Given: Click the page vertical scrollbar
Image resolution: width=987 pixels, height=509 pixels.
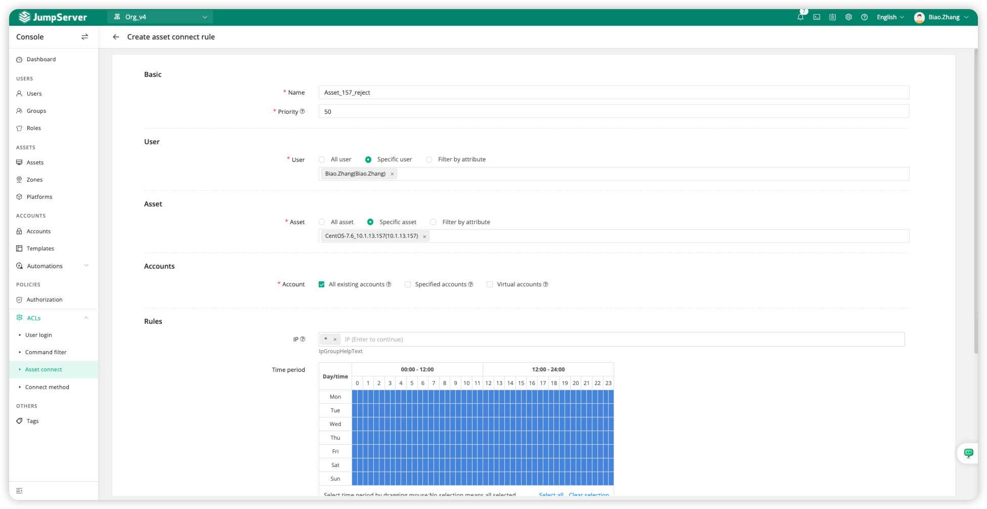Looking at the screenshot, I should pos(976,201).
